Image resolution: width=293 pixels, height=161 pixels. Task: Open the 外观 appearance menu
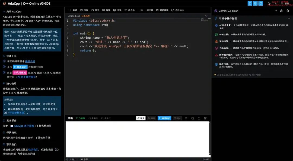117,10
